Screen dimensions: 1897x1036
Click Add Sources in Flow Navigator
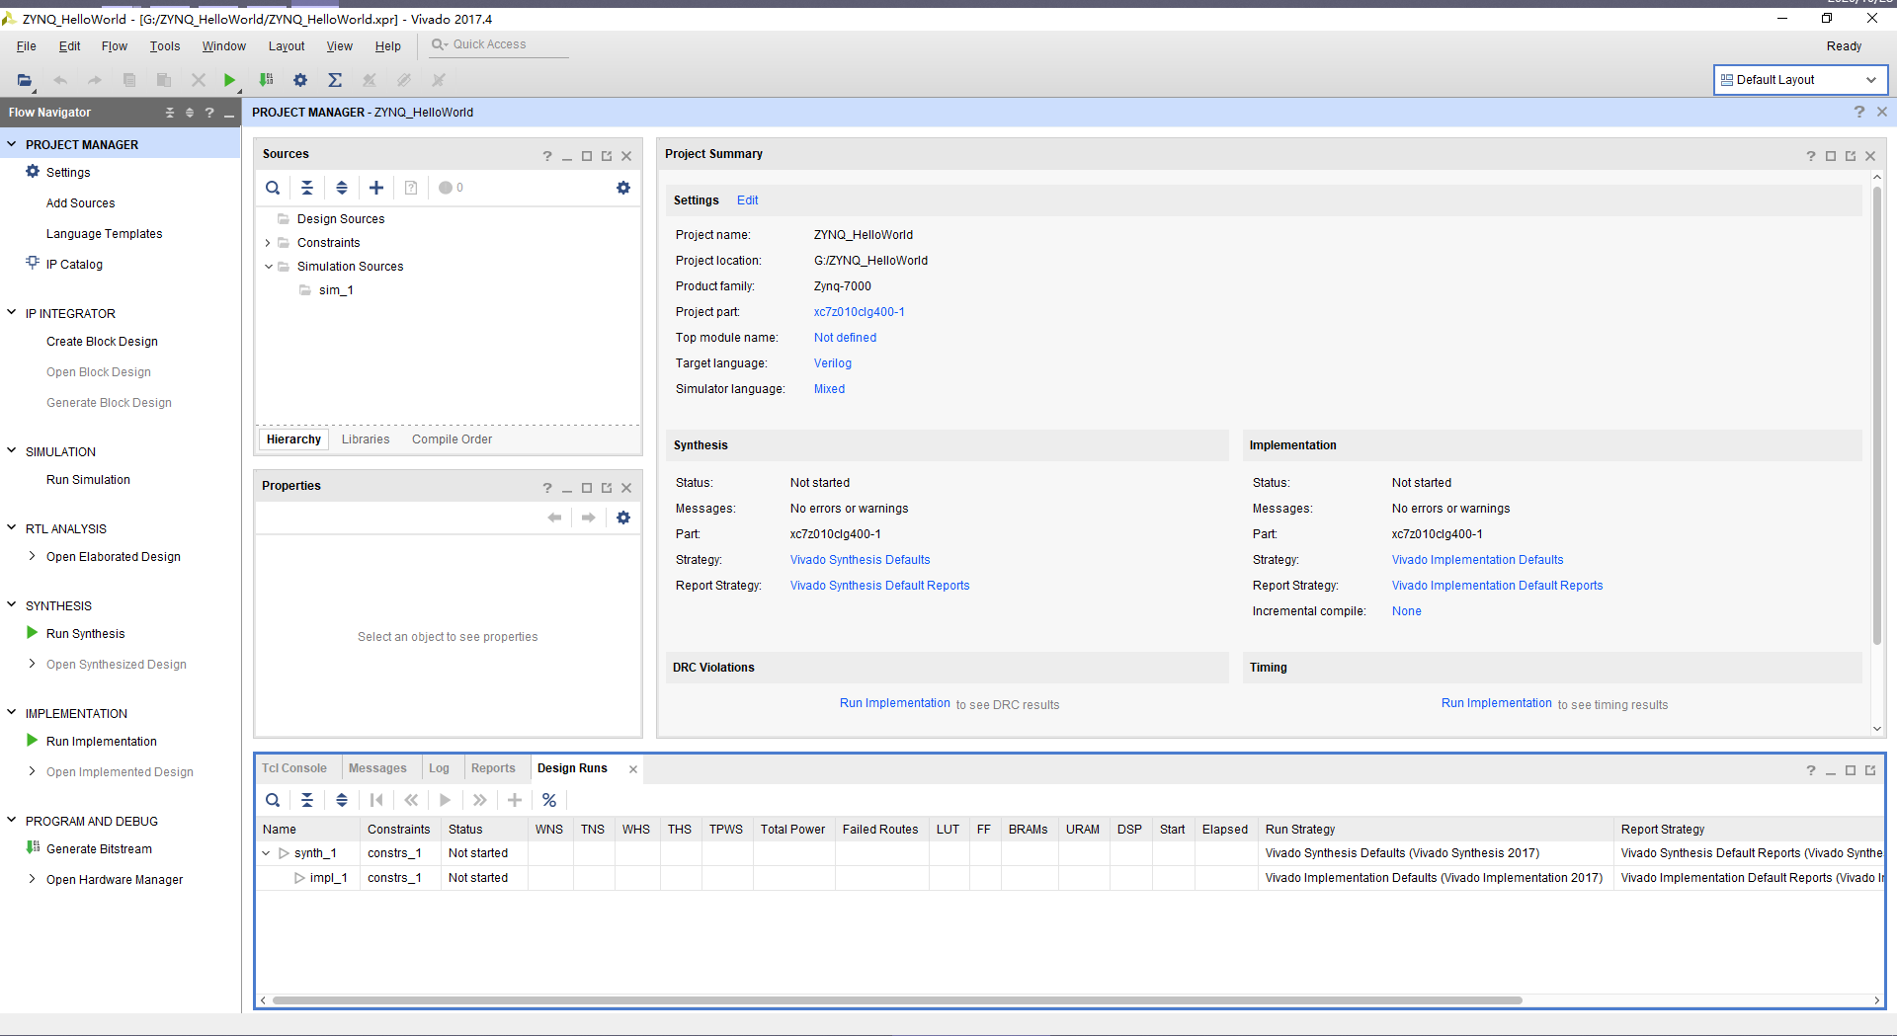pyautogui.click(x=80, y=203)
